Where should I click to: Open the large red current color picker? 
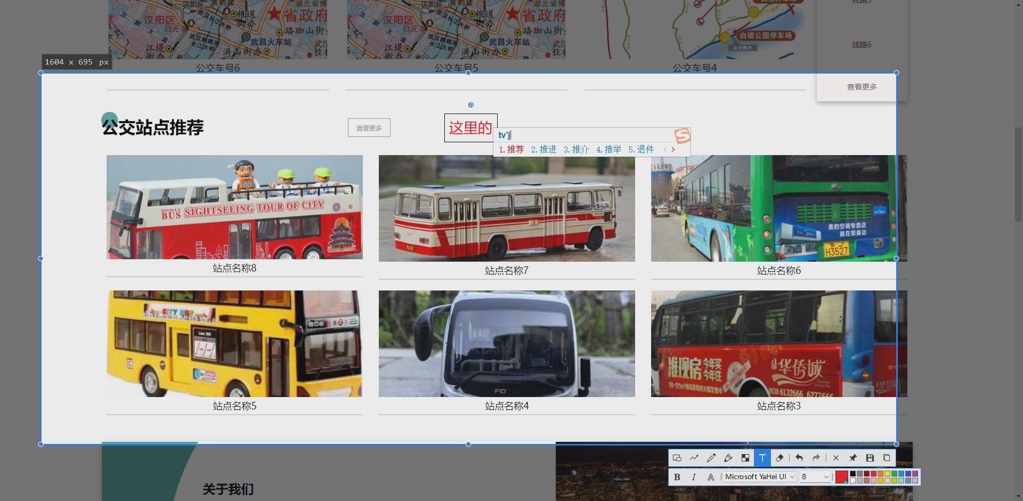click(841, 477)
